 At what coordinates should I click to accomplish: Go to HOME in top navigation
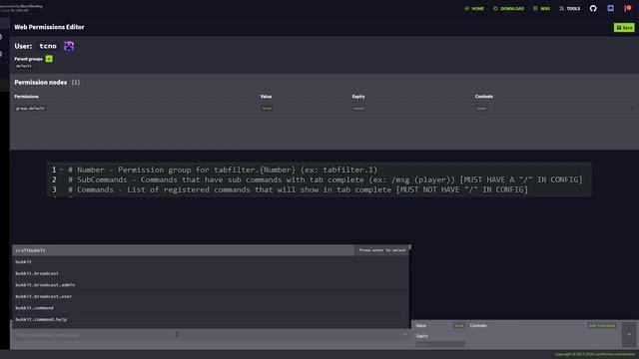tap(474, 9)
